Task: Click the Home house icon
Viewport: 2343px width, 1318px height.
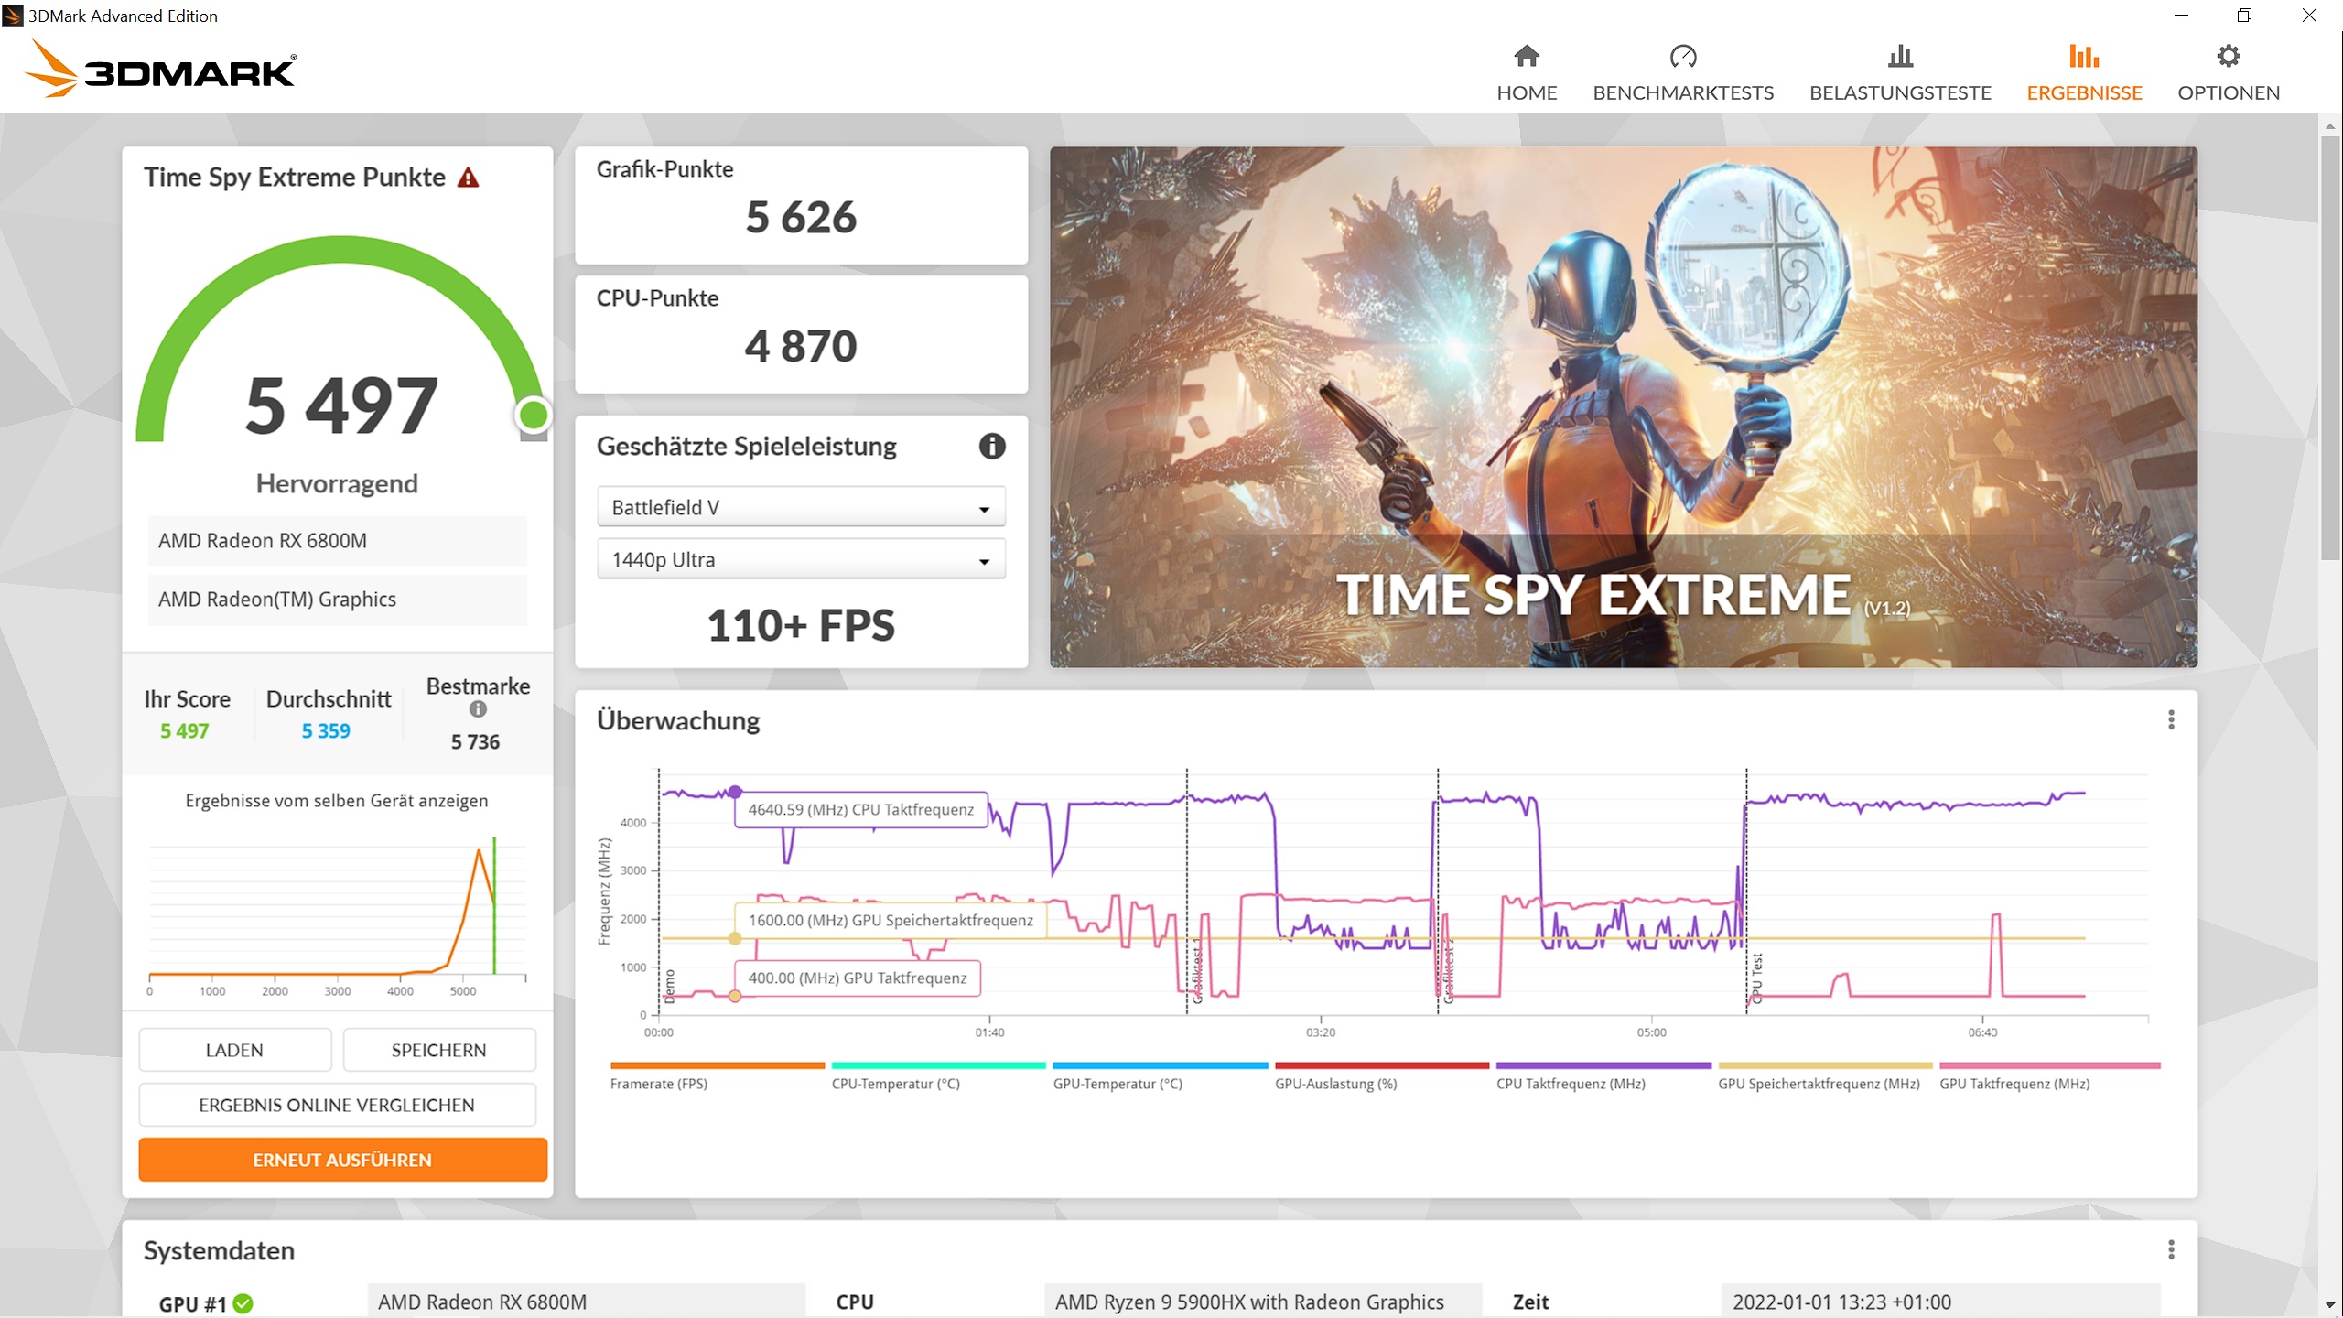Action: [x=1526, y=57]
